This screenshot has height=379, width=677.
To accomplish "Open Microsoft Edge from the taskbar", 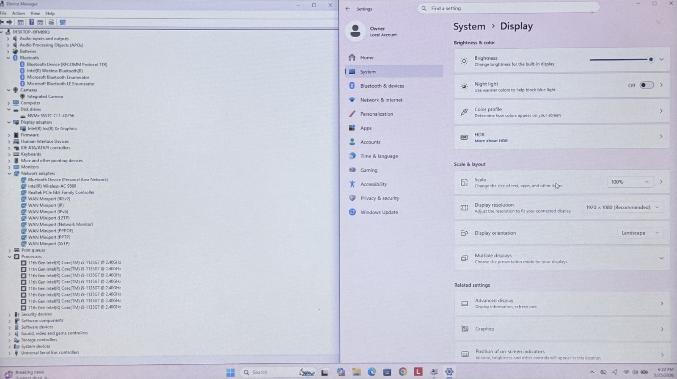I will click(372, 372).
